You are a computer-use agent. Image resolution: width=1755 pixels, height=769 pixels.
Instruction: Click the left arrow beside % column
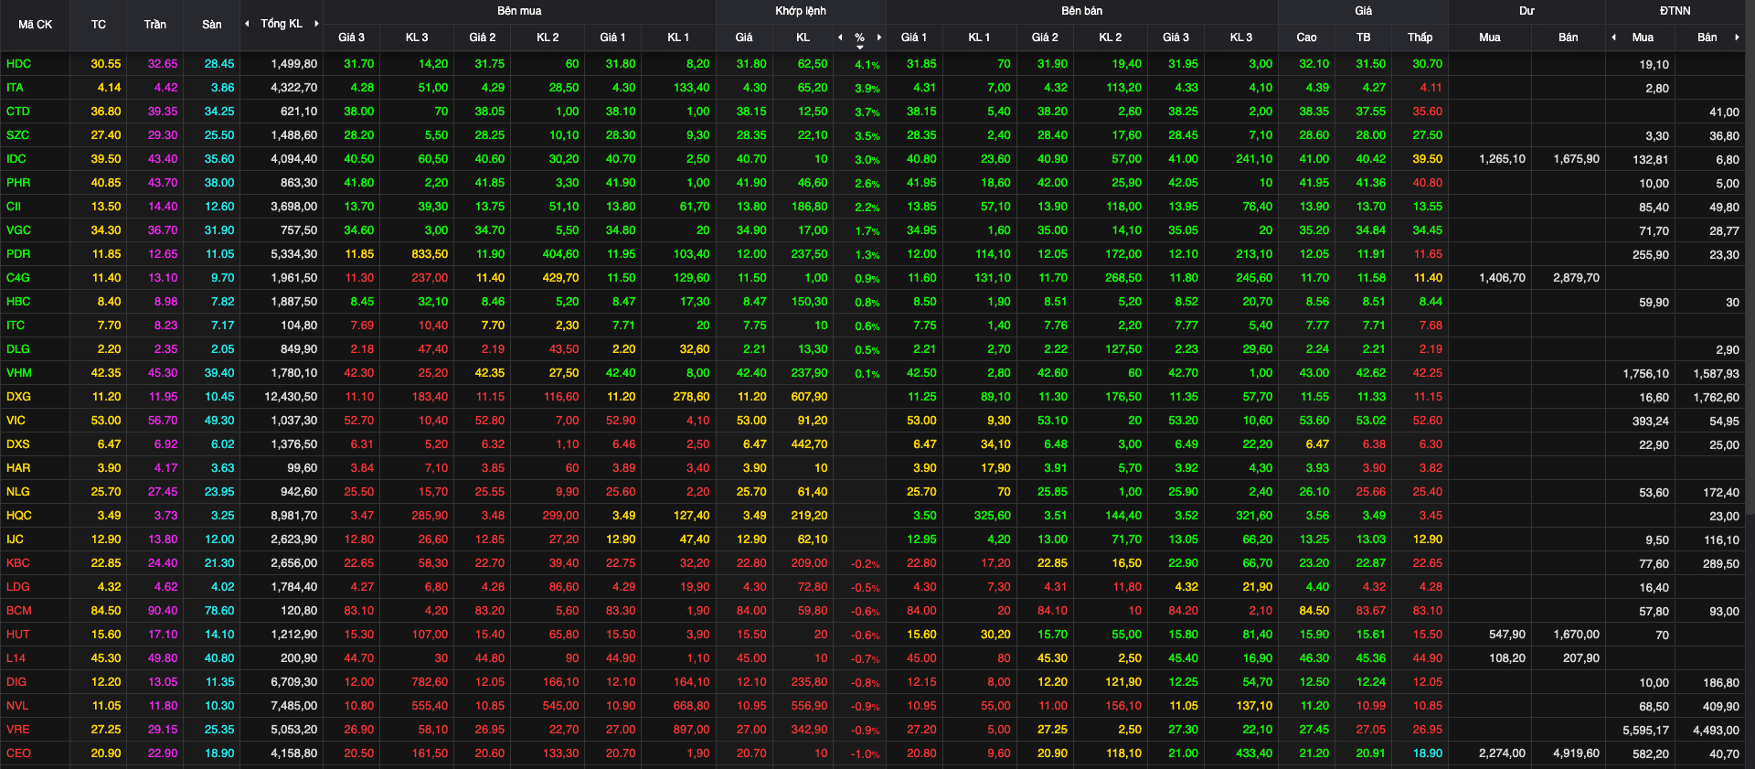coord(840,37)
